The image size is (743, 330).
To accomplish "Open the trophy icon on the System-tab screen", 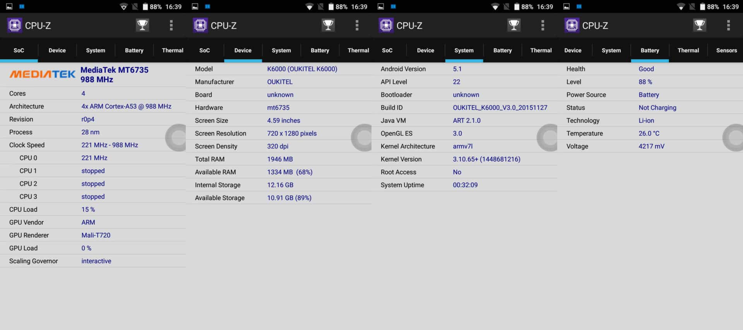I will click(x=514, y=26).
